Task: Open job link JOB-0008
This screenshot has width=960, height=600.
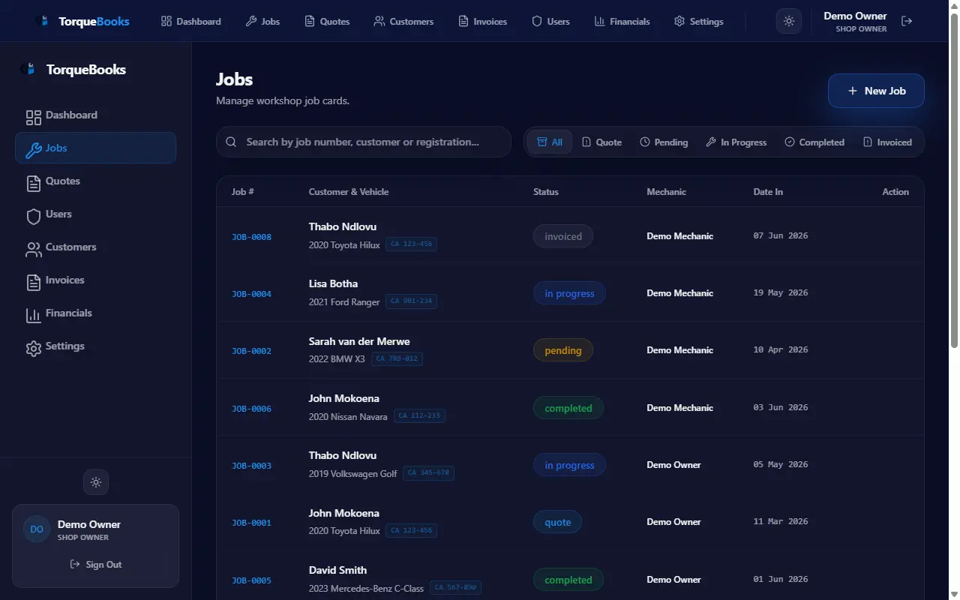Action: pyautogui.click(x=251, y=237)
